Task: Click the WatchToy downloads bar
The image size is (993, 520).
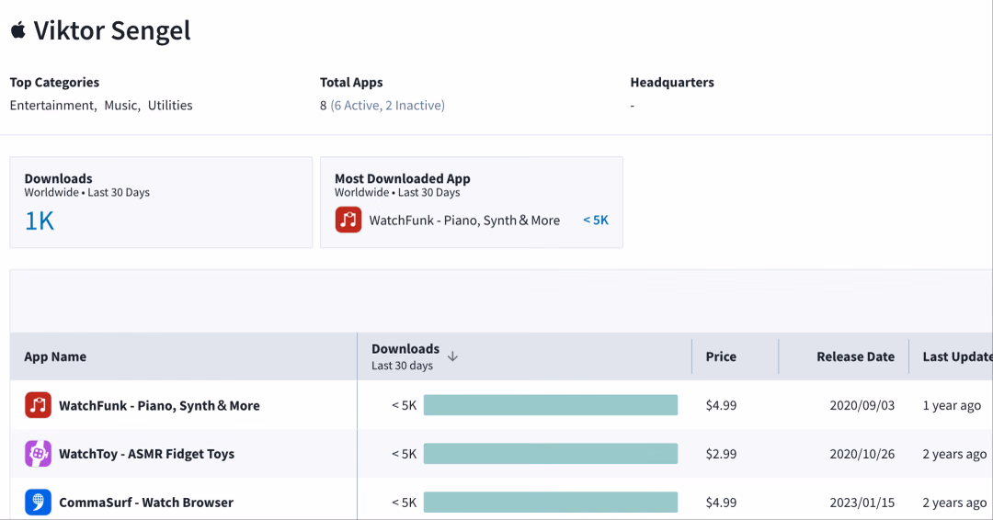Action: [551, 454]
